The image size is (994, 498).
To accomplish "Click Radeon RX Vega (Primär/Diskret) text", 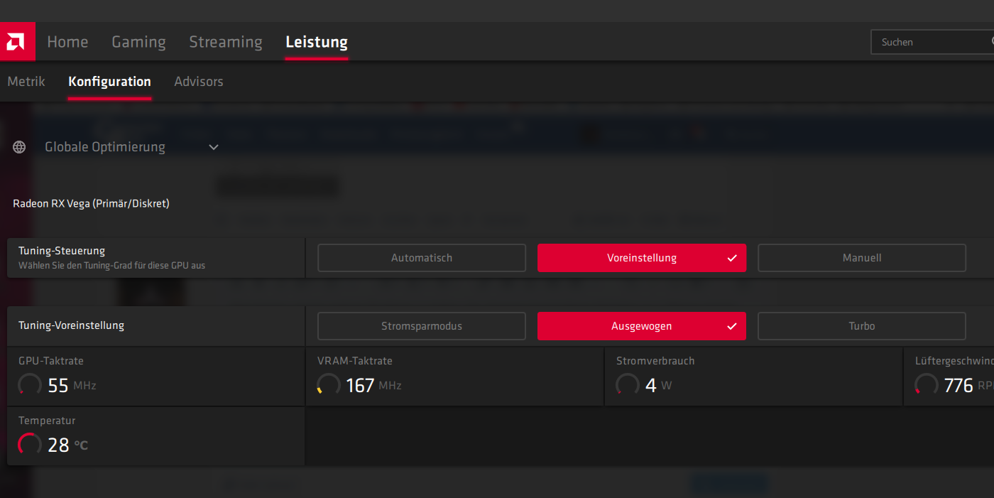I will [x=91, y=204].
